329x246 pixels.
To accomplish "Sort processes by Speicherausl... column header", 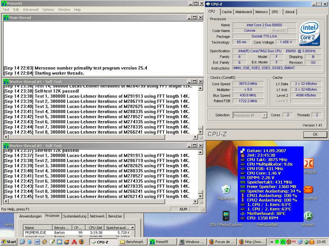I will tap(118, 228).
